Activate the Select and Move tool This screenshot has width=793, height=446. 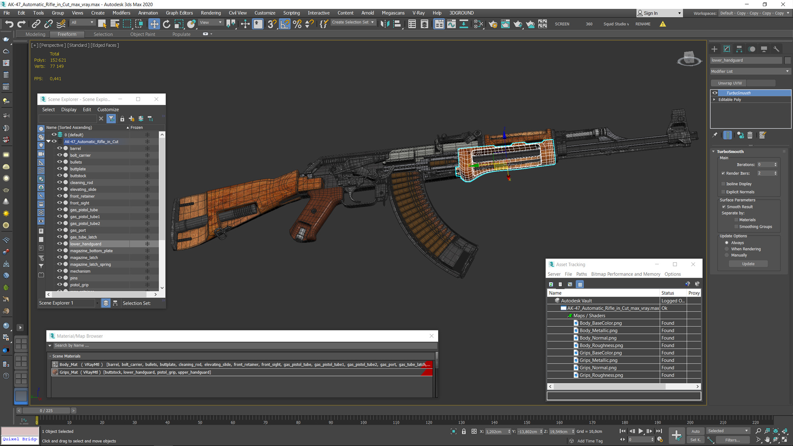click(x=154, y=24)
